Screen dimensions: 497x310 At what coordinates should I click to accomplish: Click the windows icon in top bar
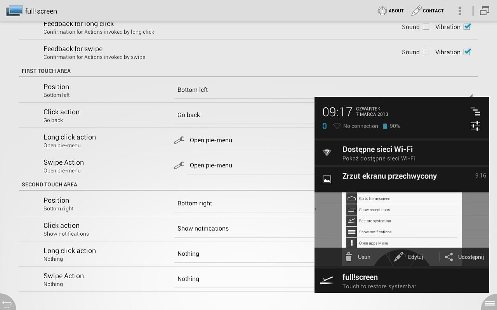pos(484,11)
